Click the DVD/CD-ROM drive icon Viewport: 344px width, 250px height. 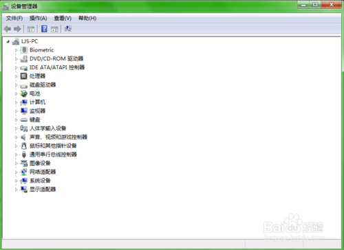click(x=24, y=59)
